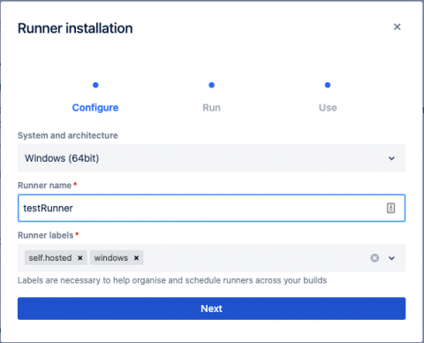Open the System and architecture dropdown
424x343 pixels.
211,158
